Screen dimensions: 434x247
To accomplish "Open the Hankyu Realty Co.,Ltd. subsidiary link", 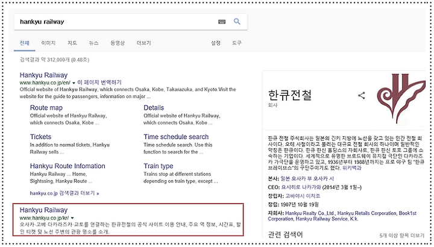I will [x=310, y=213].
